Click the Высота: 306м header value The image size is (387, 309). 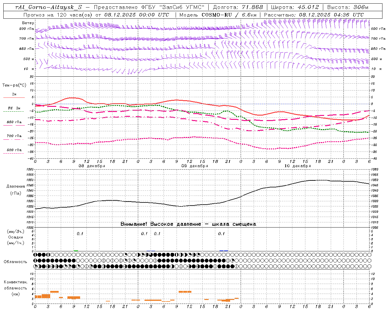pos(348,7)
